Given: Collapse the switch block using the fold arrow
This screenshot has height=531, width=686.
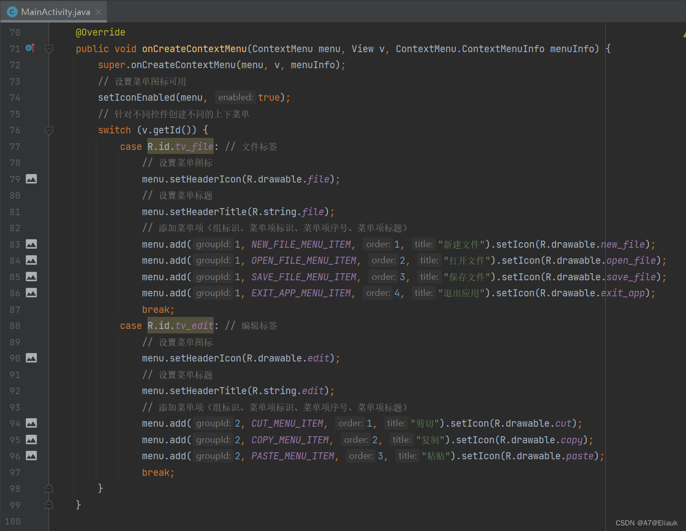Looking at the screenshot, I should pyautogui.click(x=49, y=130).
